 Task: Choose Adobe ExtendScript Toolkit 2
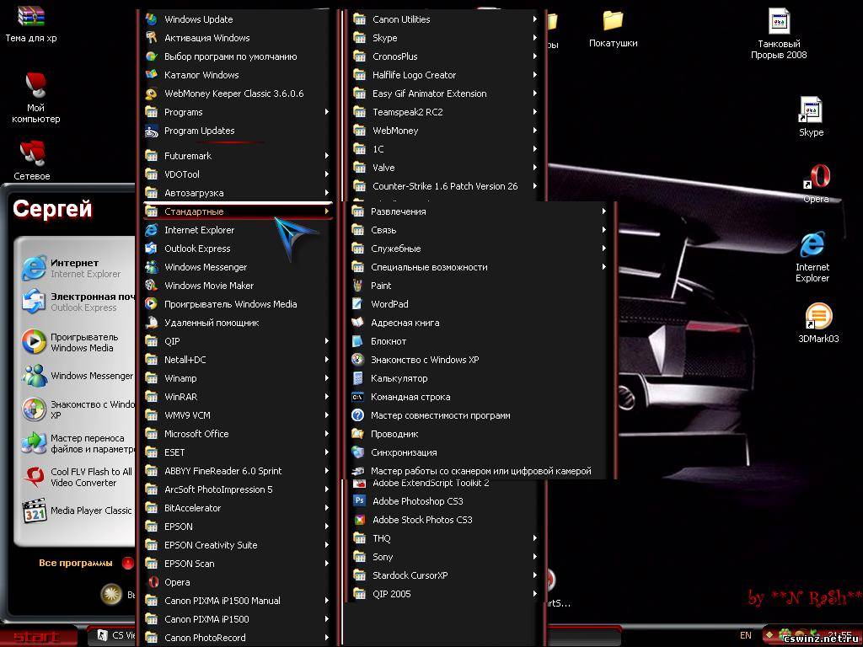click(446, 483)
